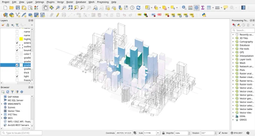255x136 pixels.
Task: Click the Zoom Full extent tool
Action: coord(70,7)
